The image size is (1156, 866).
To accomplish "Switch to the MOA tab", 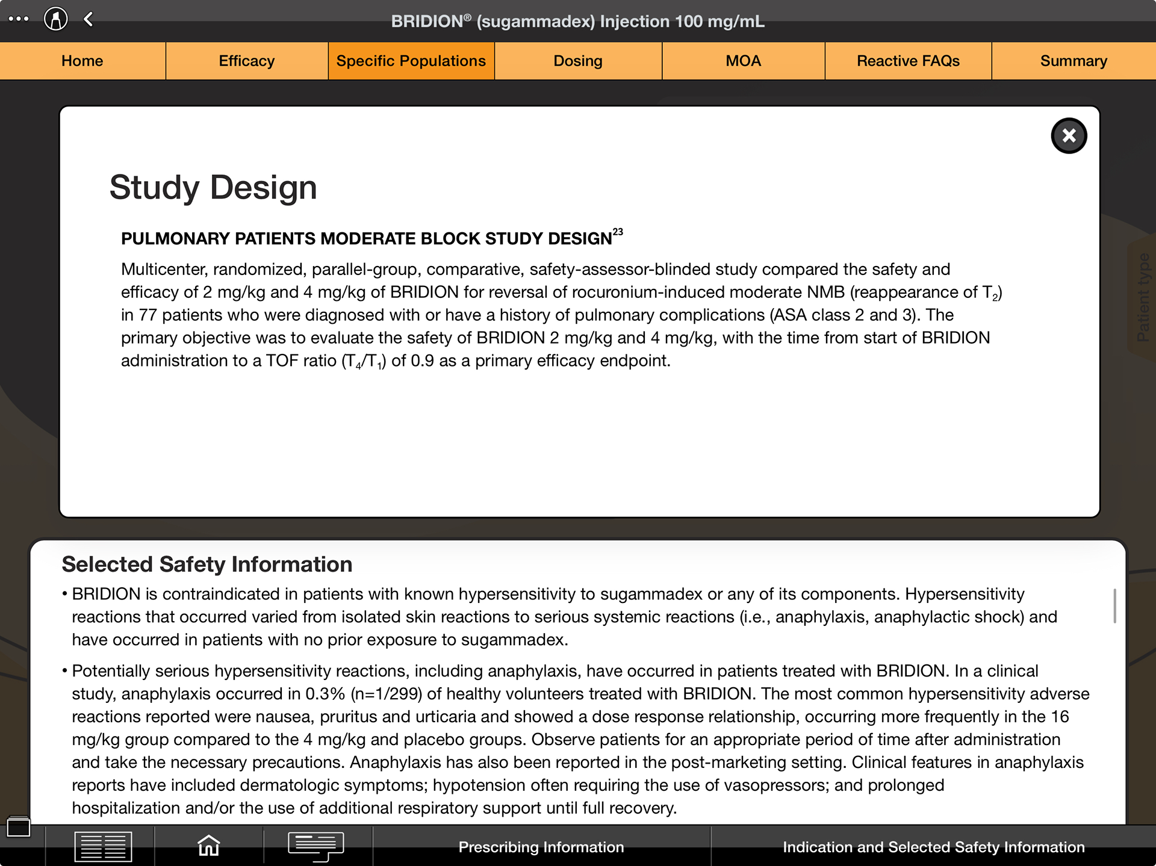I will click(744, 61).
